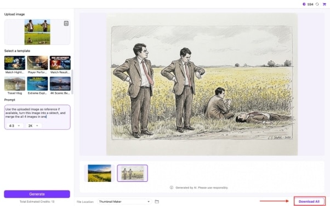The height and width of the screenshot is (206, 330).
Task: Open the 2K resolution dropdown
Action: [x=33, y=125]
